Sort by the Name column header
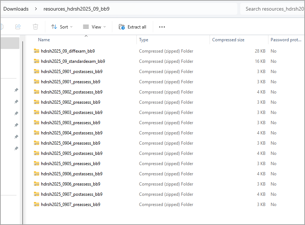305x225 pixels. pyautogui.click(x=44, y=40)
